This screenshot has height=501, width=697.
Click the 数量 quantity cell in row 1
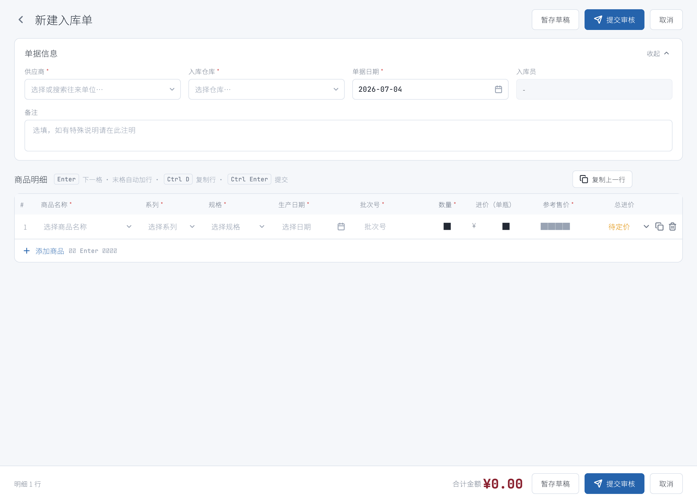coord(447,227)
